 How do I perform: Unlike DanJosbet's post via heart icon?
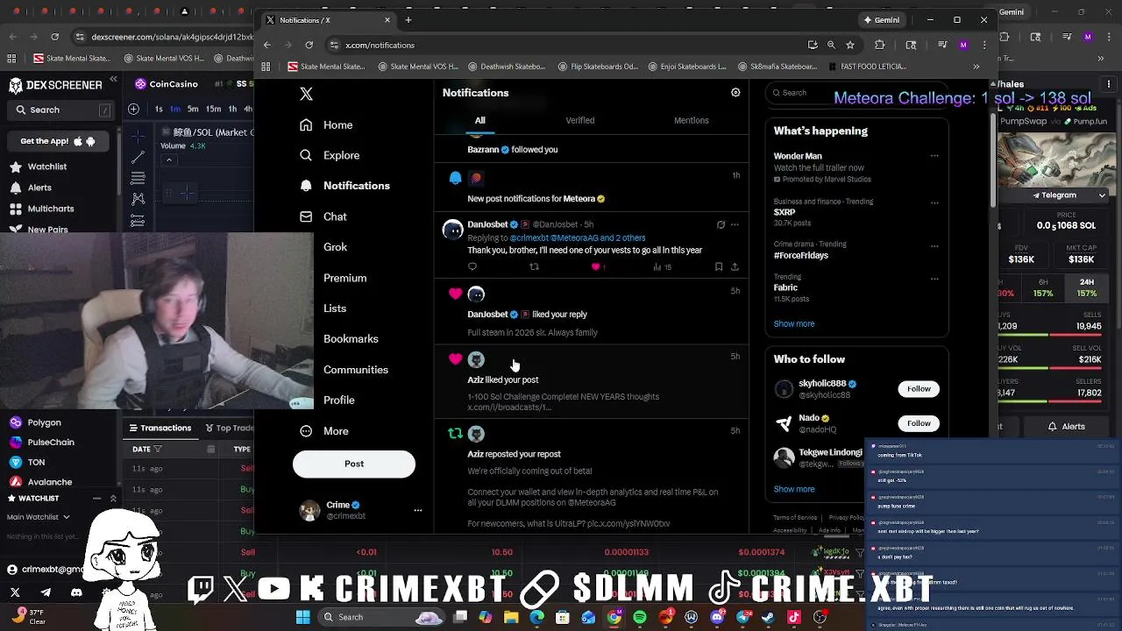tap(596, 266)
